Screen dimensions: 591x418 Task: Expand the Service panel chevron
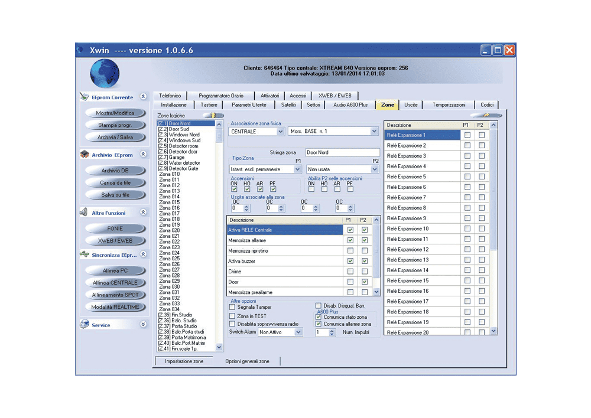pyautogui.click(x=143, y=324)
